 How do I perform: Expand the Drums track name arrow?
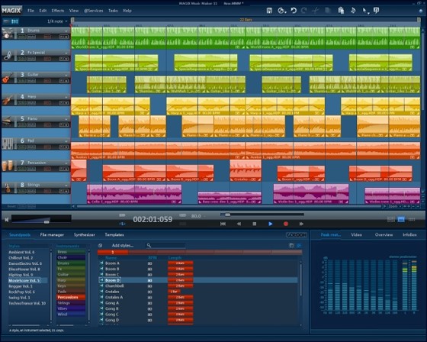pos(66,31)
